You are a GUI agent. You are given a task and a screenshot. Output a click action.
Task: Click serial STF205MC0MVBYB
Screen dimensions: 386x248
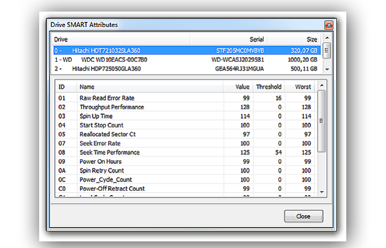(x=240, y=51)
